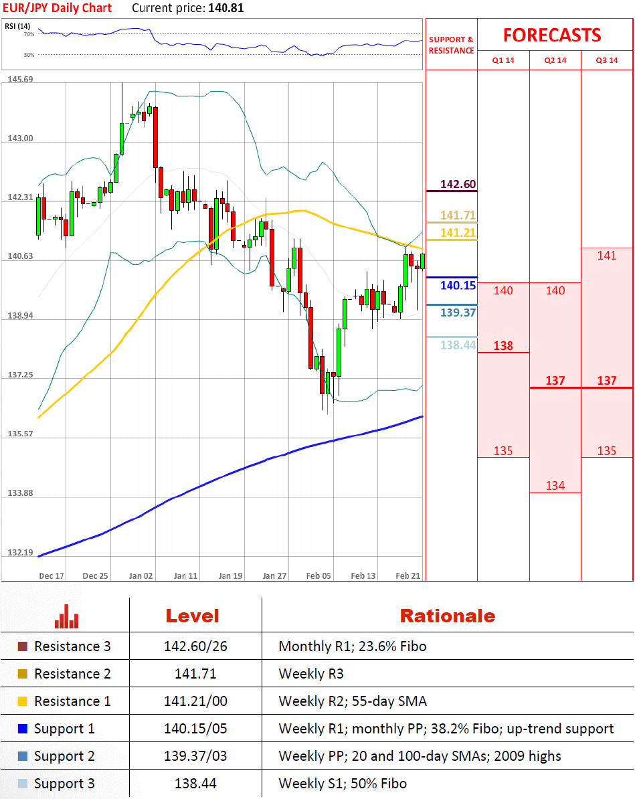The image size is (635, 799).
Task: Click the bold 138 forecast in Q1 column
Action: (503, 346)
